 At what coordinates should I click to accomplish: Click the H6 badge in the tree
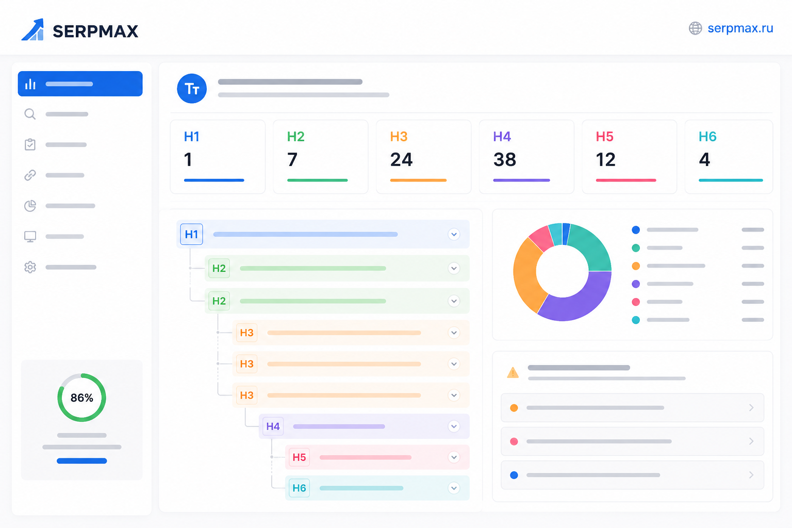tap(299, 488)
